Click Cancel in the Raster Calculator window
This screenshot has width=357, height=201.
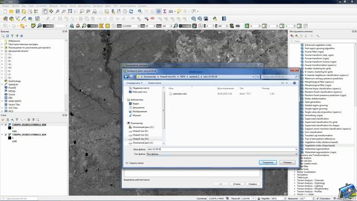coord(237,184)
